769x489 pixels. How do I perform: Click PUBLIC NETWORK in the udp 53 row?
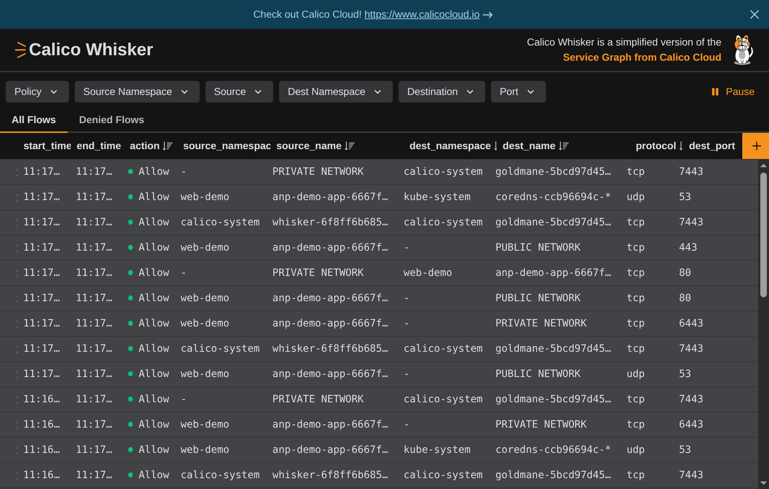(x=538, y=374)
